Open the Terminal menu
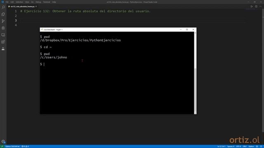264x148 pixels. click(x=47, y=2)
